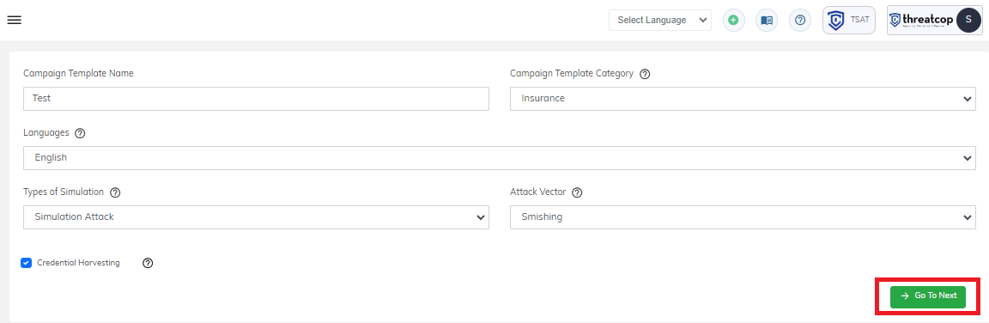Focus the Campaign Template Name field
This screenshot has width=989, height=323.
tap(256, 99)
